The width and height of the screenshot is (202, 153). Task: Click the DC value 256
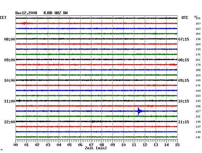click(x=198, y=70)
